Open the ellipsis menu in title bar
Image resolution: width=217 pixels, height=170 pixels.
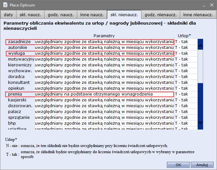pos(204,6)
